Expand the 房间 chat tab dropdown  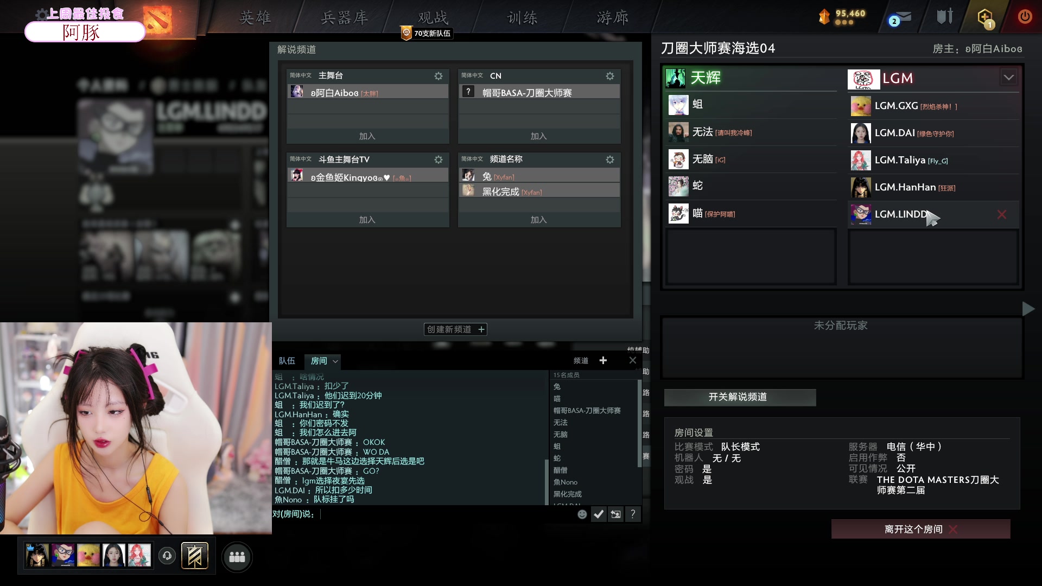point(335,361)
